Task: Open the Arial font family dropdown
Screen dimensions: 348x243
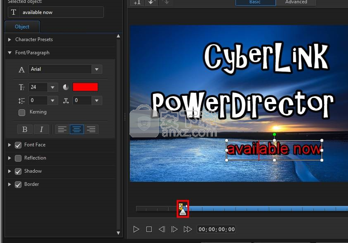Action: (97, 69)
